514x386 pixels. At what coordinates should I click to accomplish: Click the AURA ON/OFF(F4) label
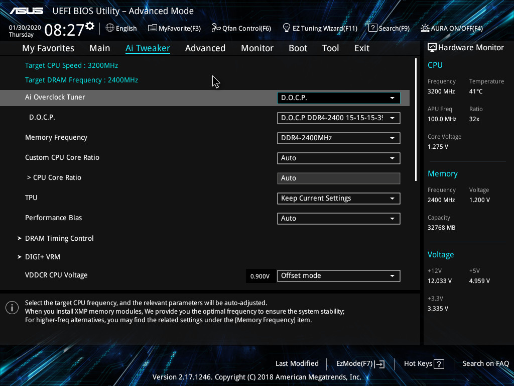pos(457,28)
